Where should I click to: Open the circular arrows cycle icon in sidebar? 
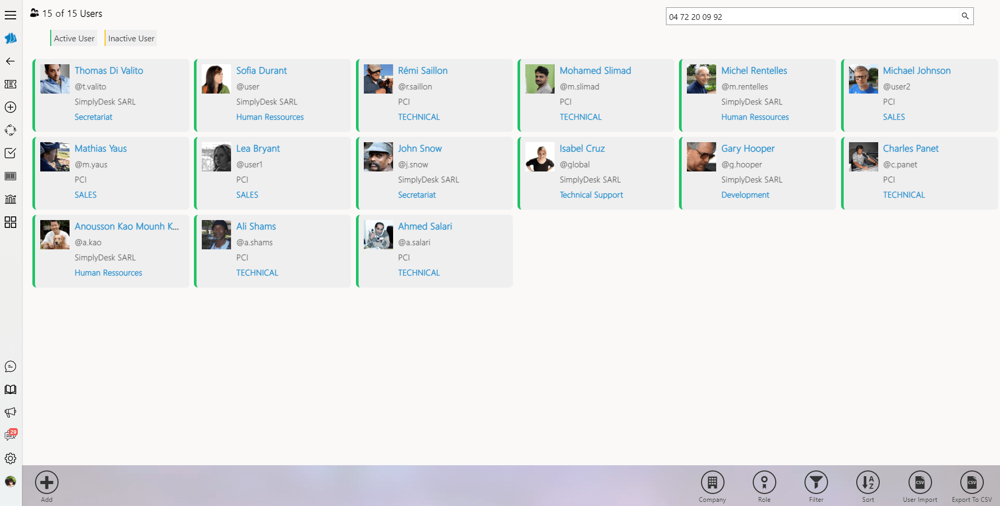coord(10,130)
